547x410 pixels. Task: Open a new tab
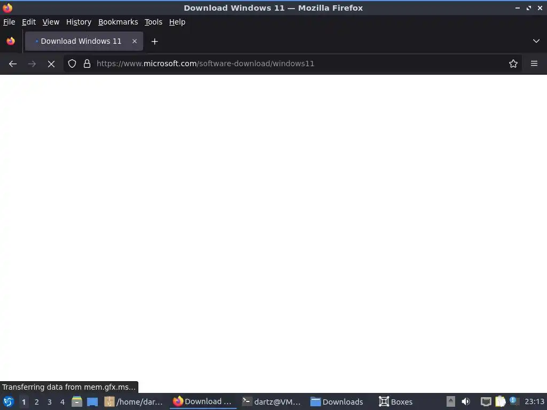154,42
